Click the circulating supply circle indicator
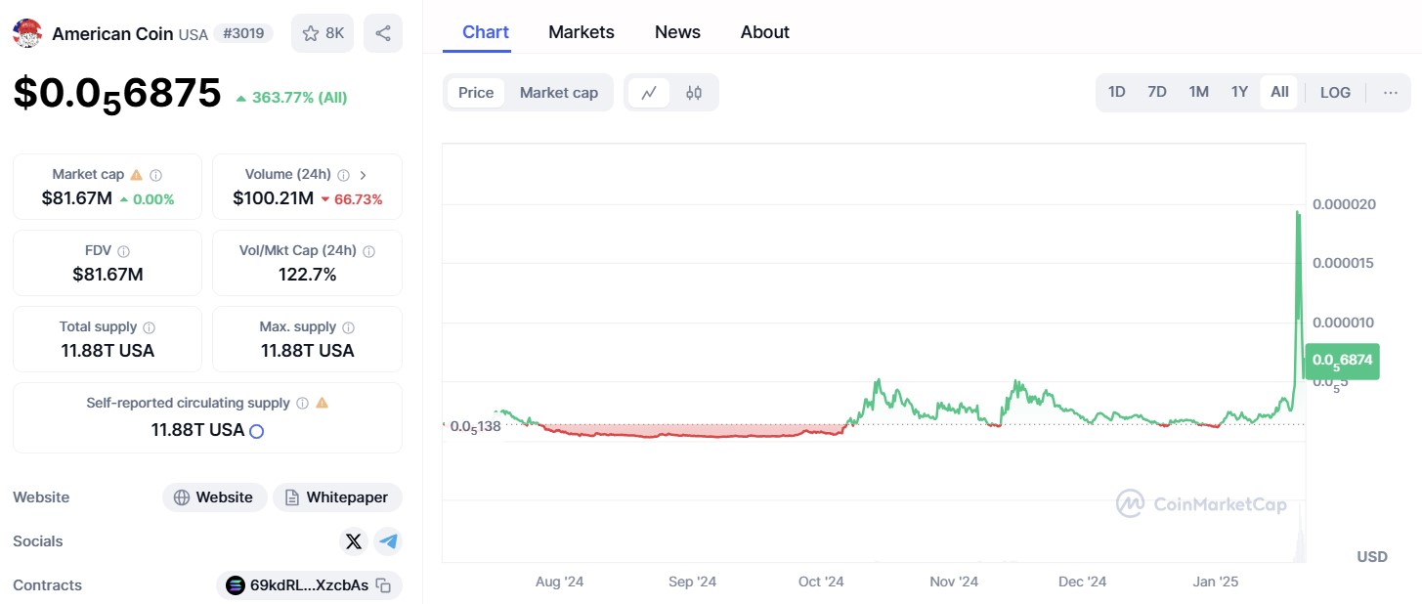 coord(257,431)
